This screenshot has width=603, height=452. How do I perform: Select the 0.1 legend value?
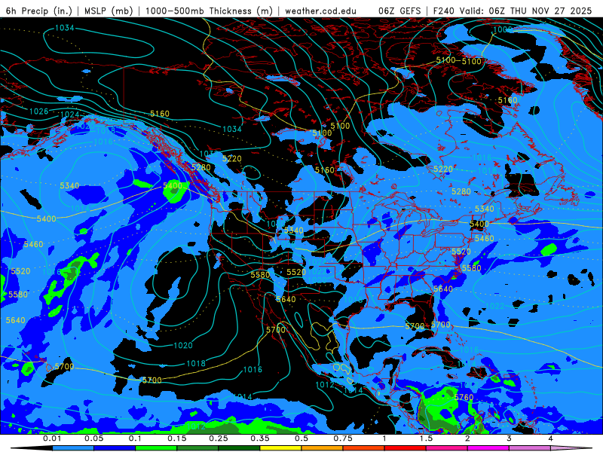135,438
